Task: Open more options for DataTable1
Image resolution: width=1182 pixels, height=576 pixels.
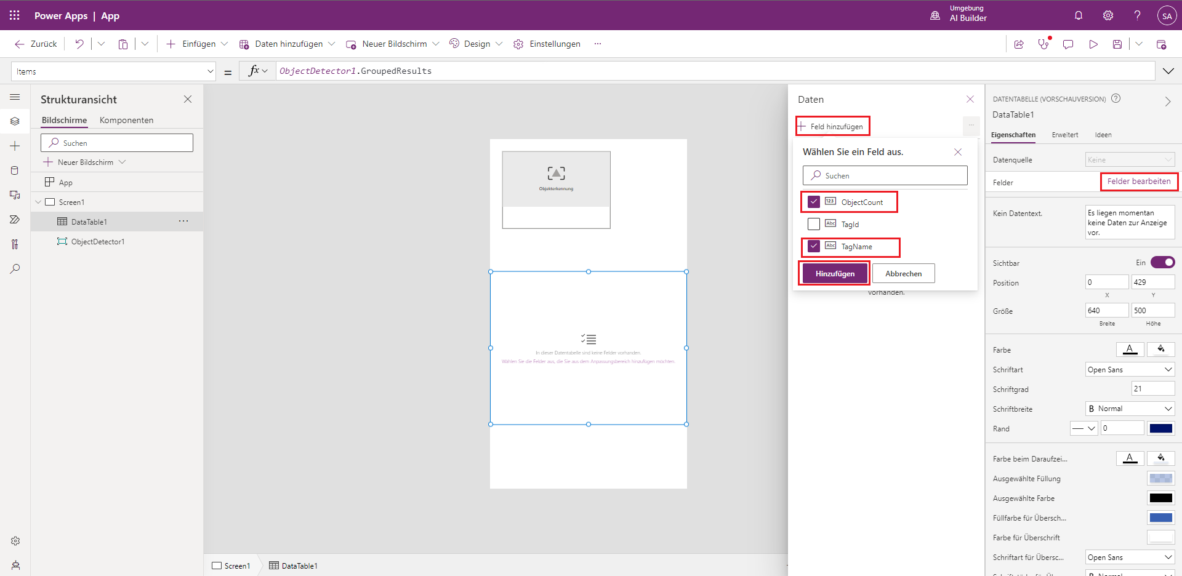Action: coord(183,222)
